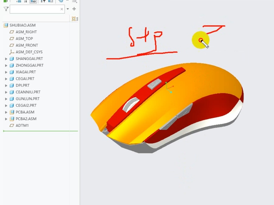
Task: Open the search options dropdown arrow
Action: pos(68,9)
